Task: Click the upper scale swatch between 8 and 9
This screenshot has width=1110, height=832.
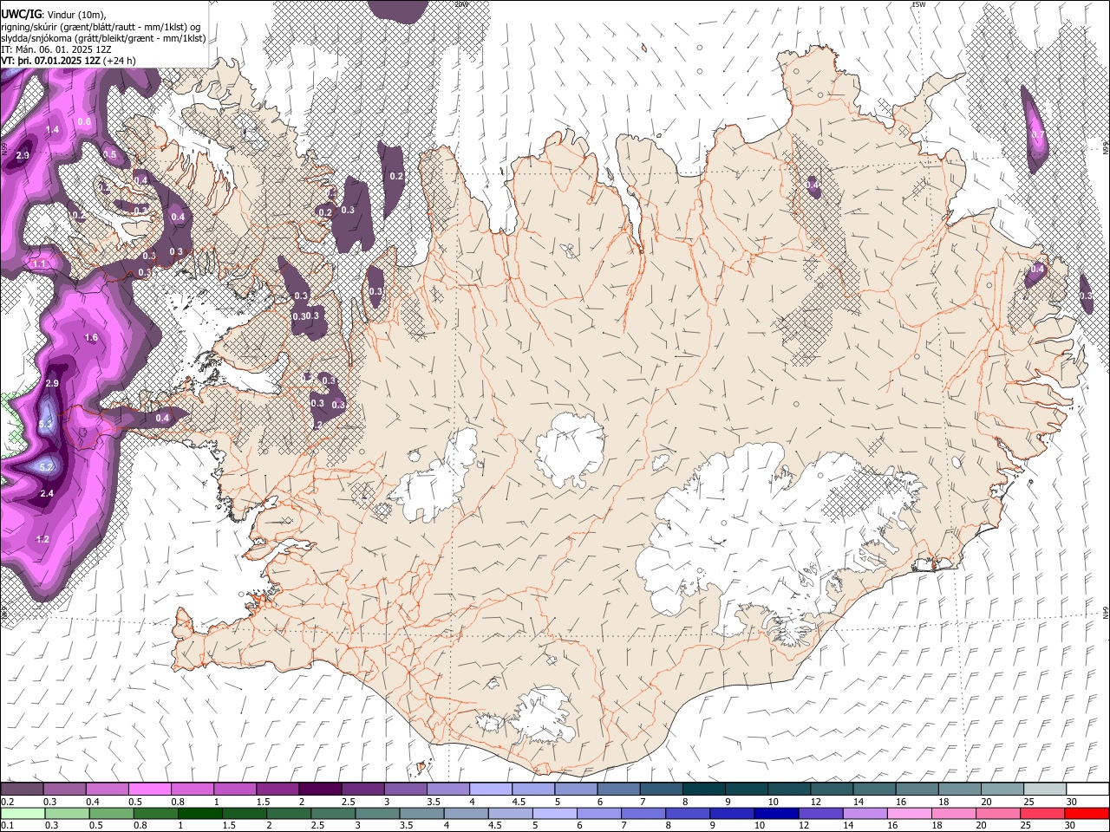Action: pos(704,790)
